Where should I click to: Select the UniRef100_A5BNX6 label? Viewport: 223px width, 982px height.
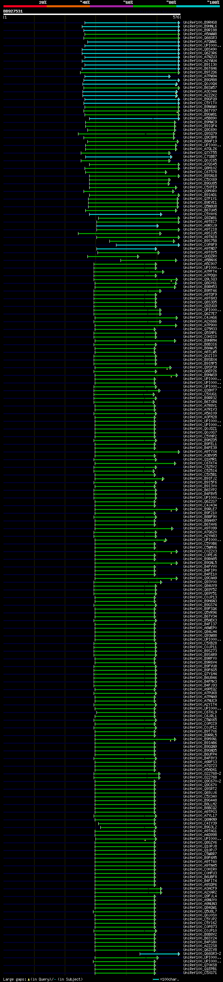tap(200, 260)
